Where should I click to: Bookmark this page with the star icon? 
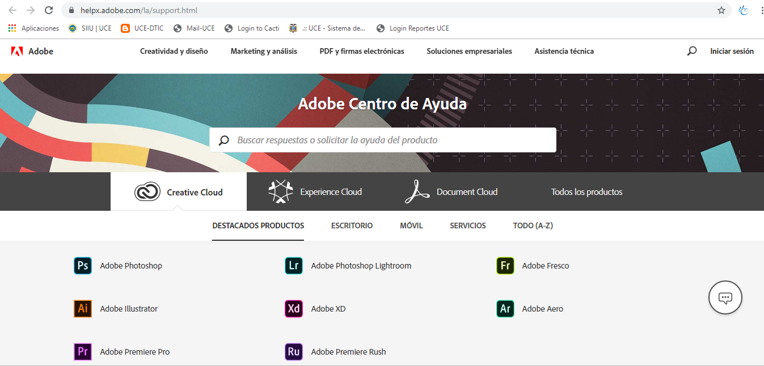[x=721, y=10]
